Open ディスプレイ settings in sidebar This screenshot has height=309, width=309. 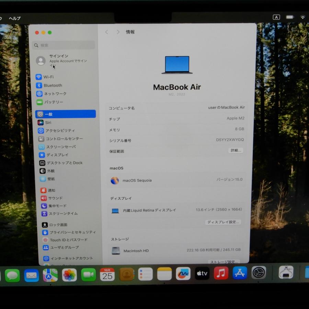(x=54, y=155)
